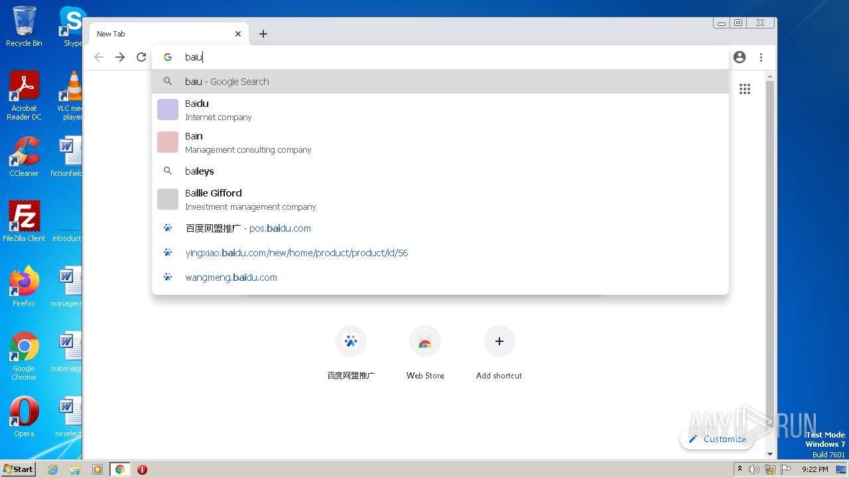Select the Bain consulting company suggestion

click(x=440, y=143)
